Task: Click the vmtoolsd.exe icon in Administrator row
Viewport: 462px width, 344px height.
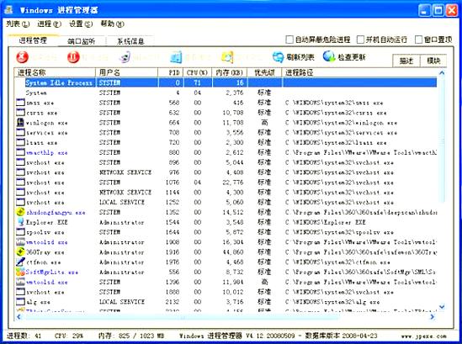Action: click(20, 242)
